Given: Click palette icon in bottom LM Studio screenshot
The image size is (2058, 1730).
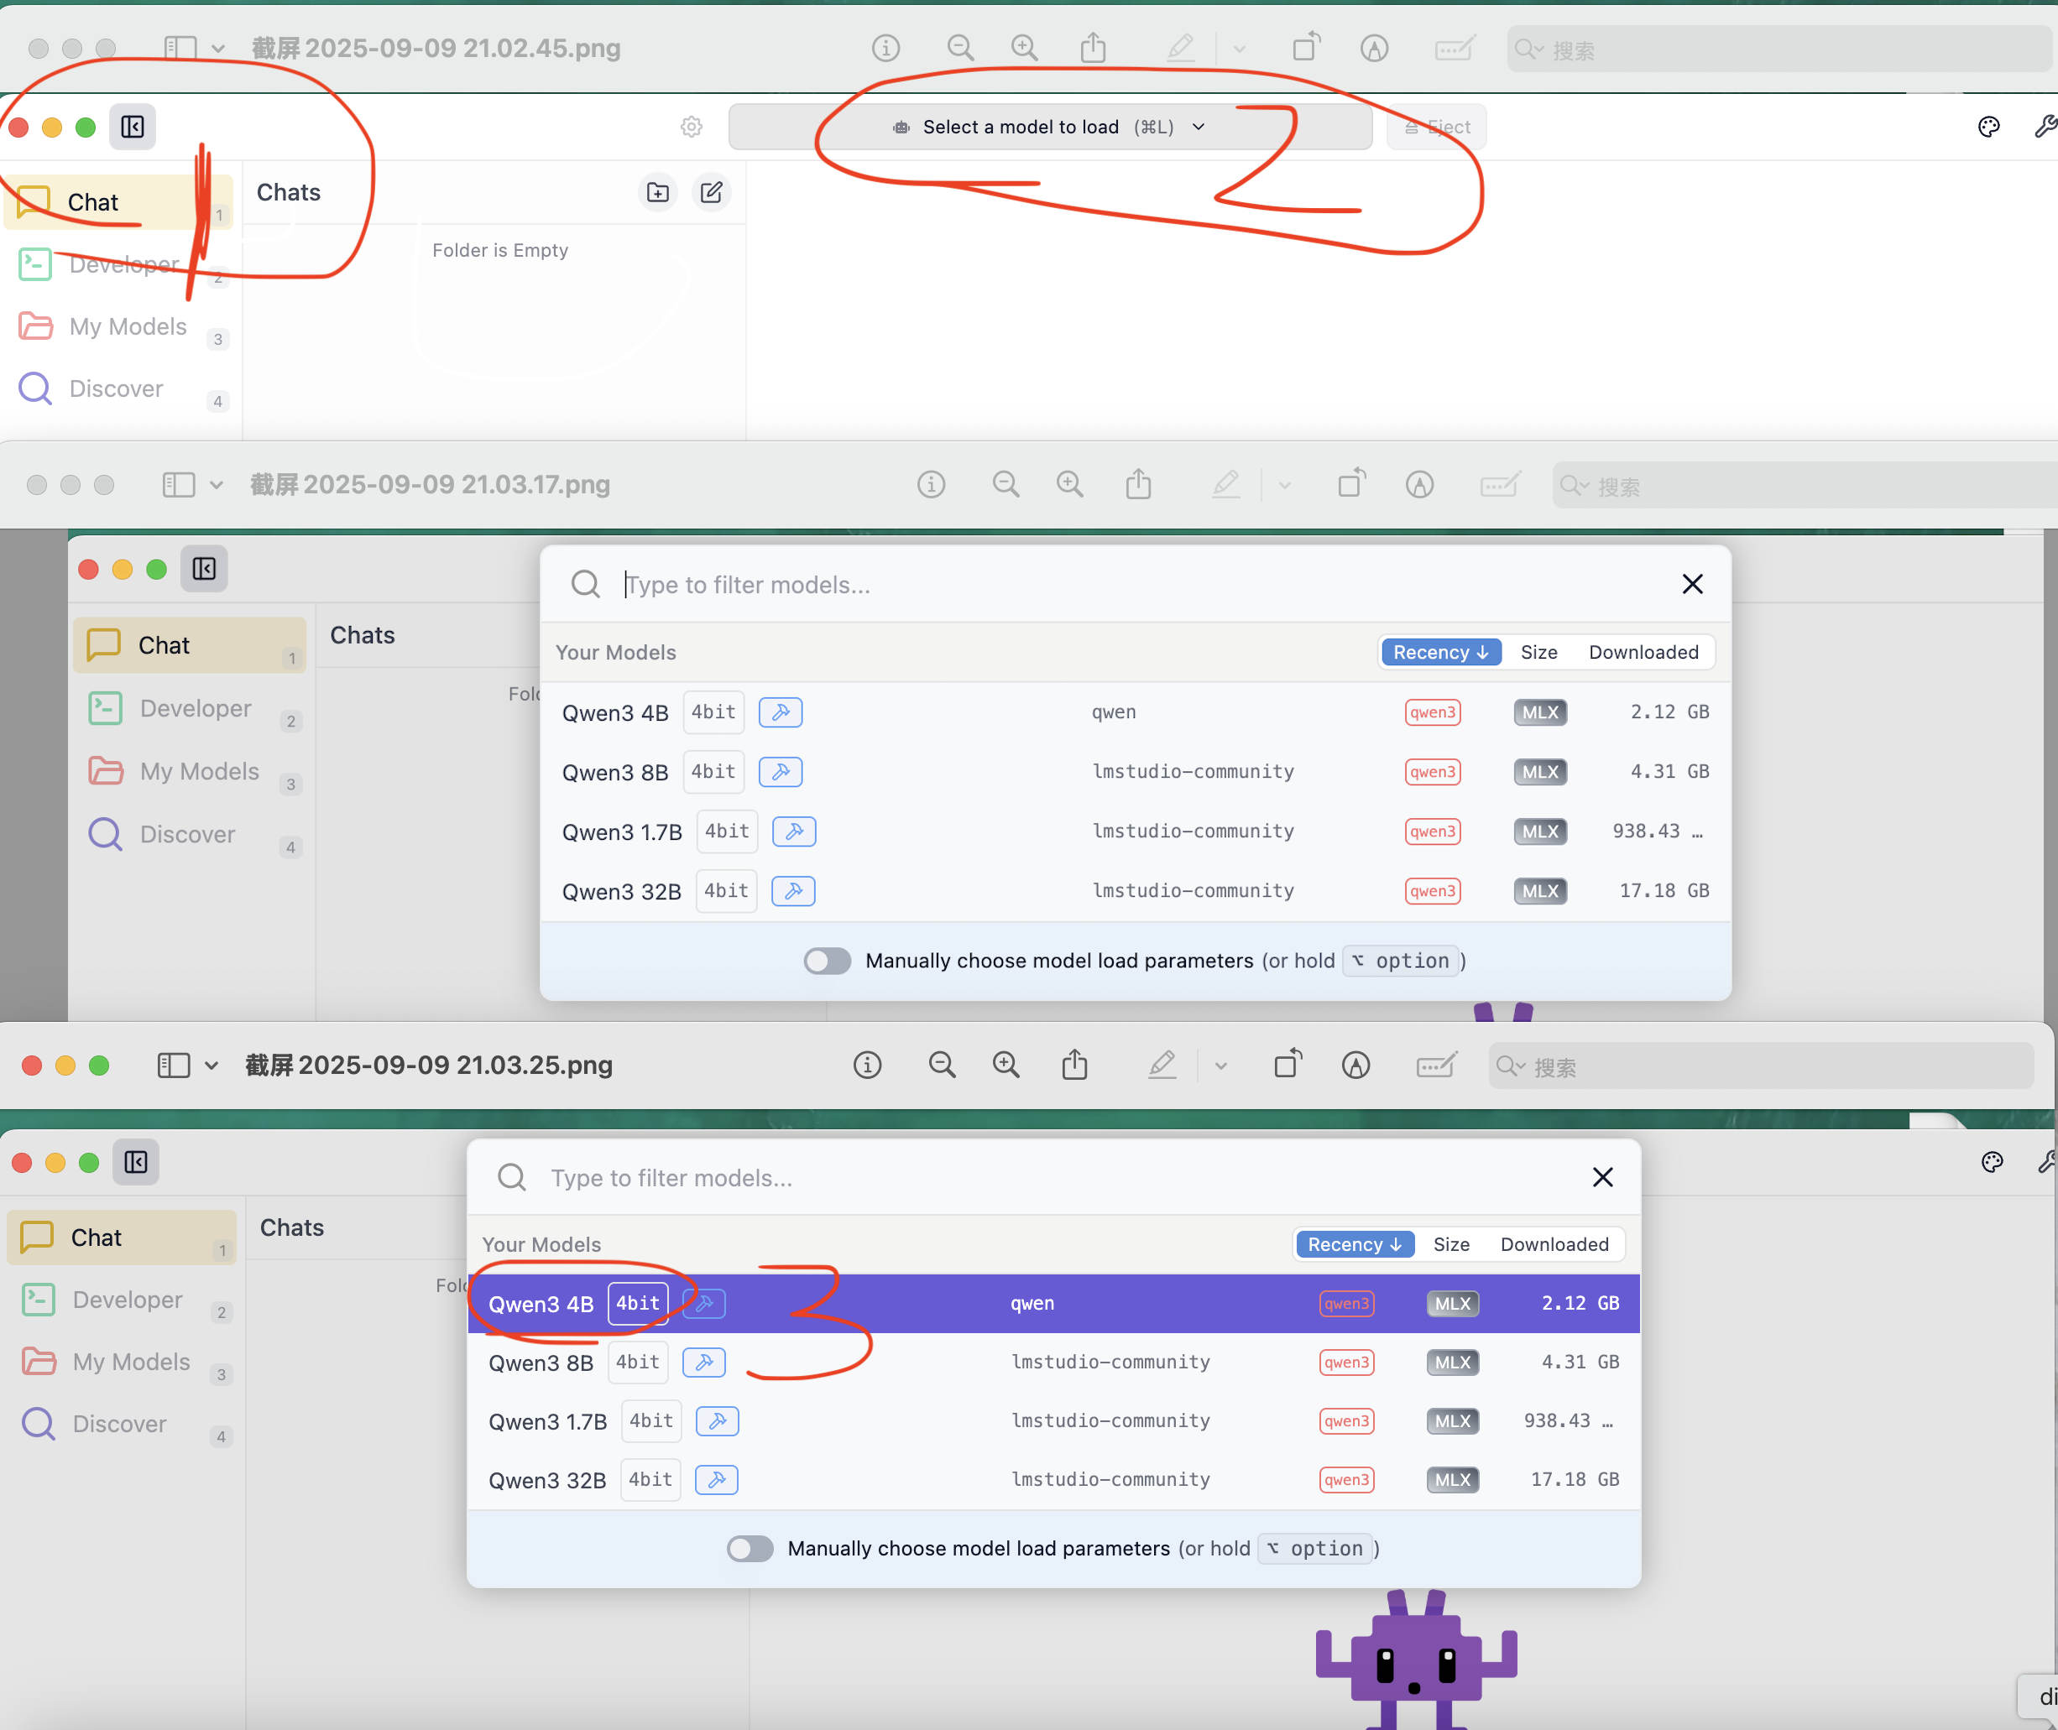Looking at the screenshot, I should 1993,1162.
